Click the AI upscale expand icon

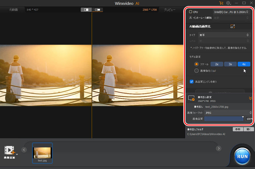[x=233, y=26]
